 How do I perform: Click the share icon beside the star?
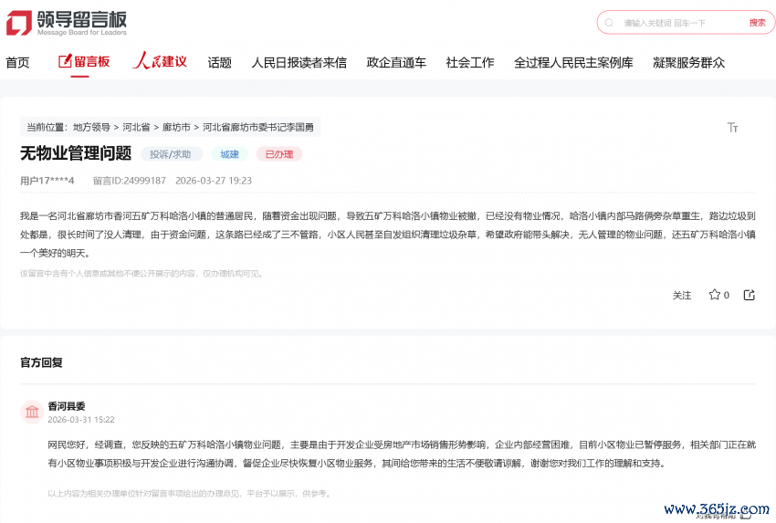pos(750,295)
